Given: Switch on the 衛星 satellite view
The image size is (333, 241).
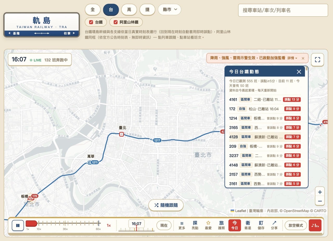Looking at the screenshot, I should coord(248,225).
